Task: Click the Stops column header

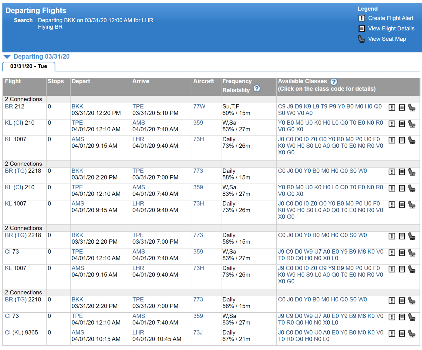Action: click(x=56, y=81)
